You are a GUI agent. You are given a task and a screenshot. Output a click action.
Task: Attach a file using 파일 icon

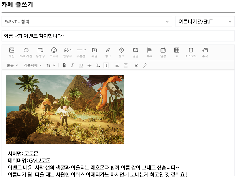click(x=94, y=52)
